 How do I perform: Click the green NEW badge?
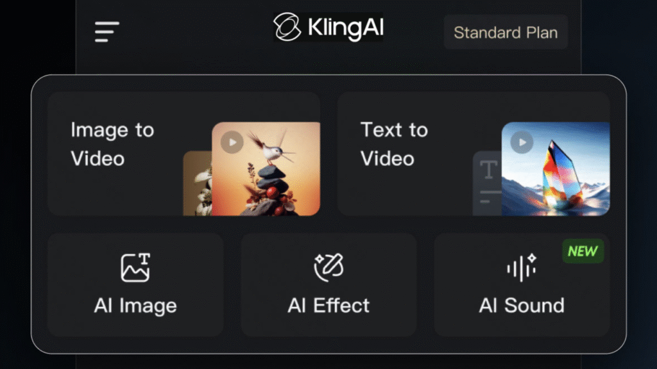[x=583, y=252]
